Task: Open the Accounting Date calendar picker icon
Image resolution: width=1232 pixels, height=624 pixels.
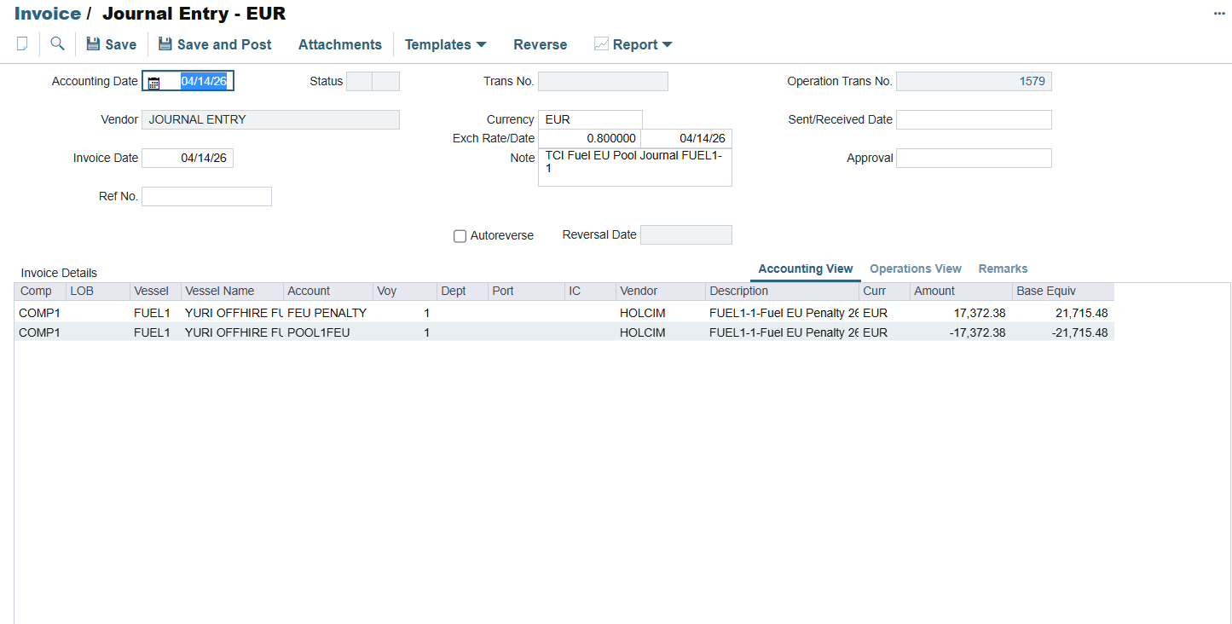Action: tap(153, 82)
